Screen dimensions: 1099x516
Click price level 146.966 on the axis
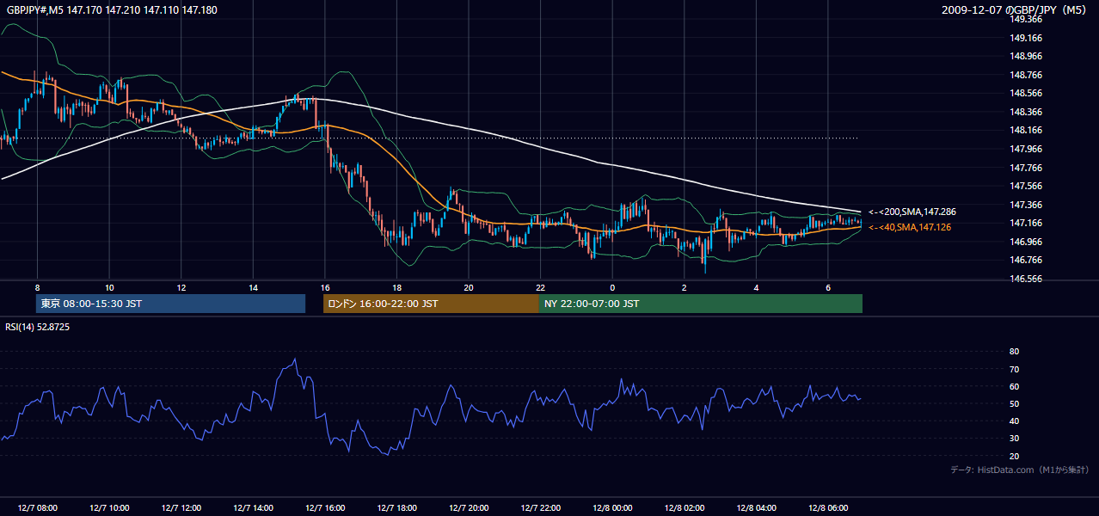coord(1026,242)
